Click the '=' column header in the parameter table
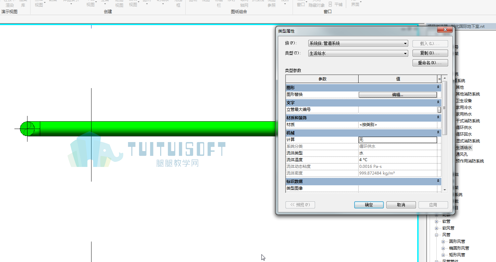 click(439, 79)
